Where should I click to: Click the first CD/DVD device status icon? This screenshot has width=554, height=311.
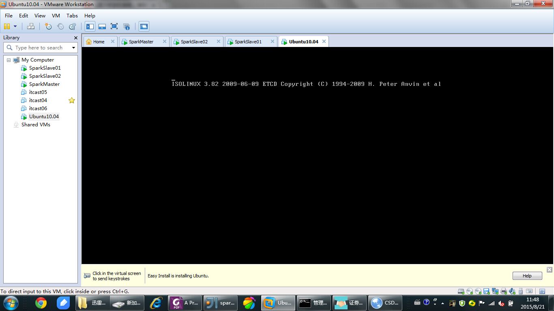469,291
